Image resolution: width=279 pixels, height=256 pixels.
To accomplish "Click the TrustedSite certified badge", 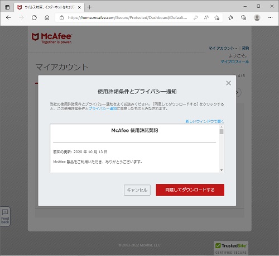I will [x=231, y=248].
